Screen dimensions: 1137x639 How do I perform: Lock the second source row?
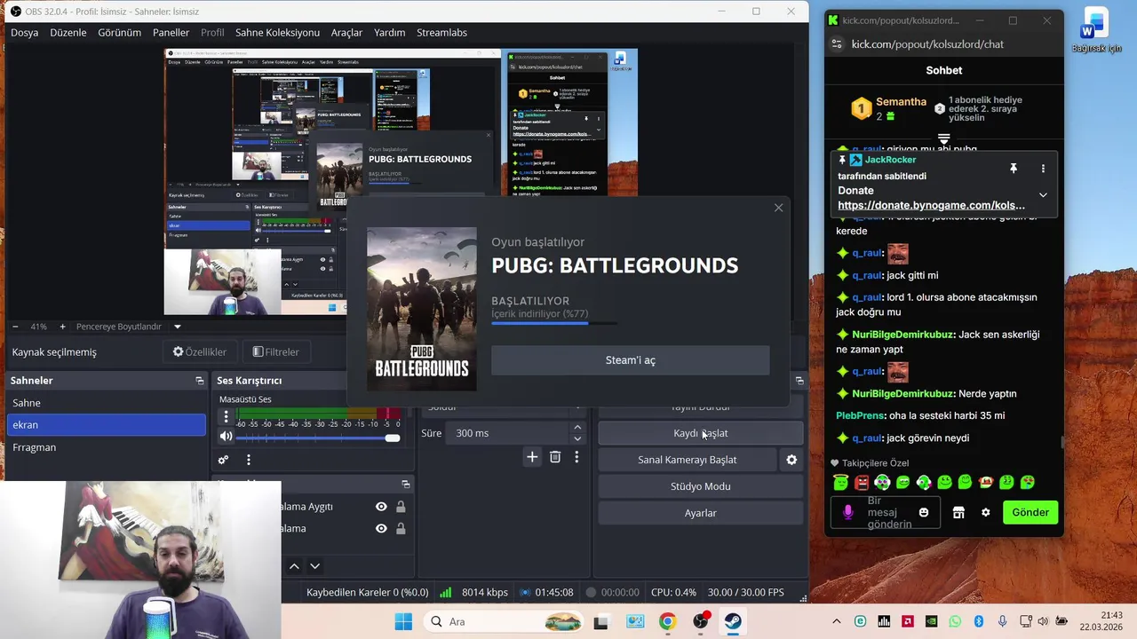[x=401, y=528]
